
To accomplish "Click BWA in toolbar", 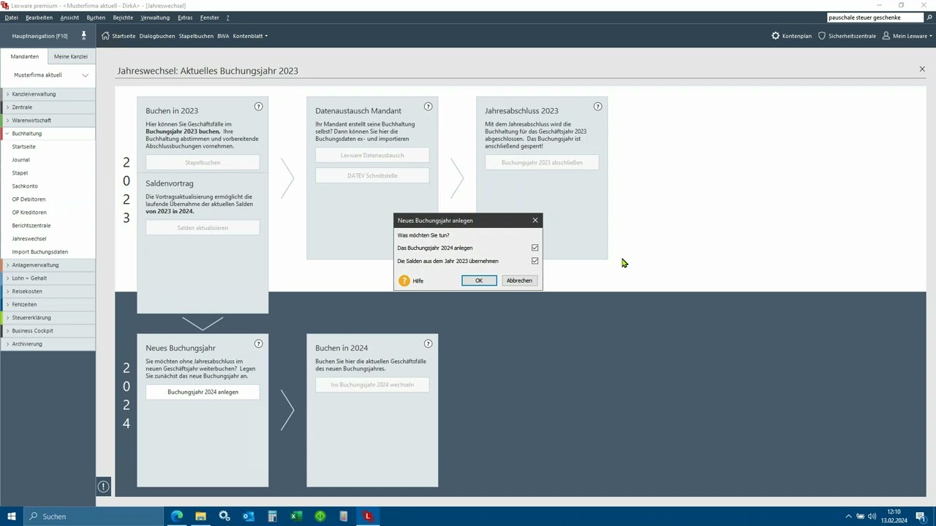I will (223, 36).
